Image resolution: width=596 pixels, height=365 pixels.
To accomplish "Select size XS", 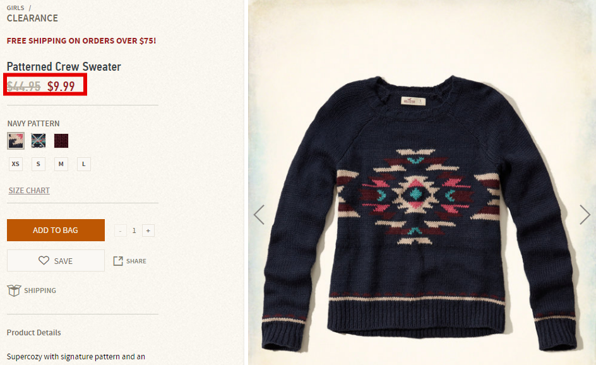I will tap(16, 164).
